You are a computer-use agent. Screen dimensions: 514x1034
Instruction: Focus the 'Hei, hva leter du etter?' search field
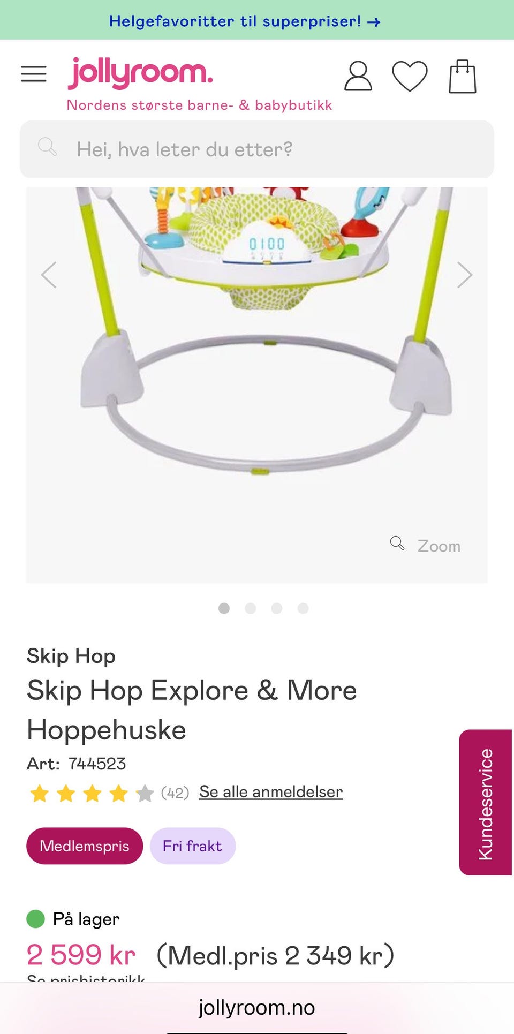tap(257, 149)
